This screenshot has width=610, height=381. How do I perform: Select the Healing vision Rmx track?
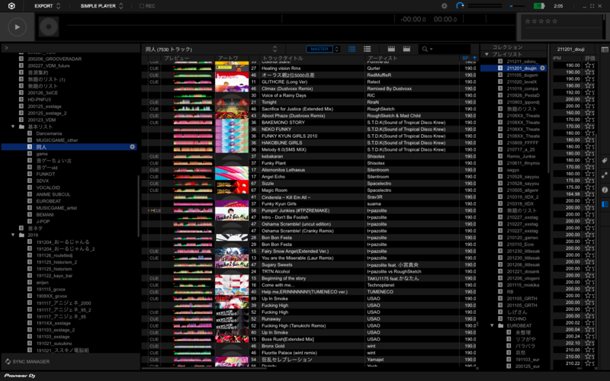281,68
